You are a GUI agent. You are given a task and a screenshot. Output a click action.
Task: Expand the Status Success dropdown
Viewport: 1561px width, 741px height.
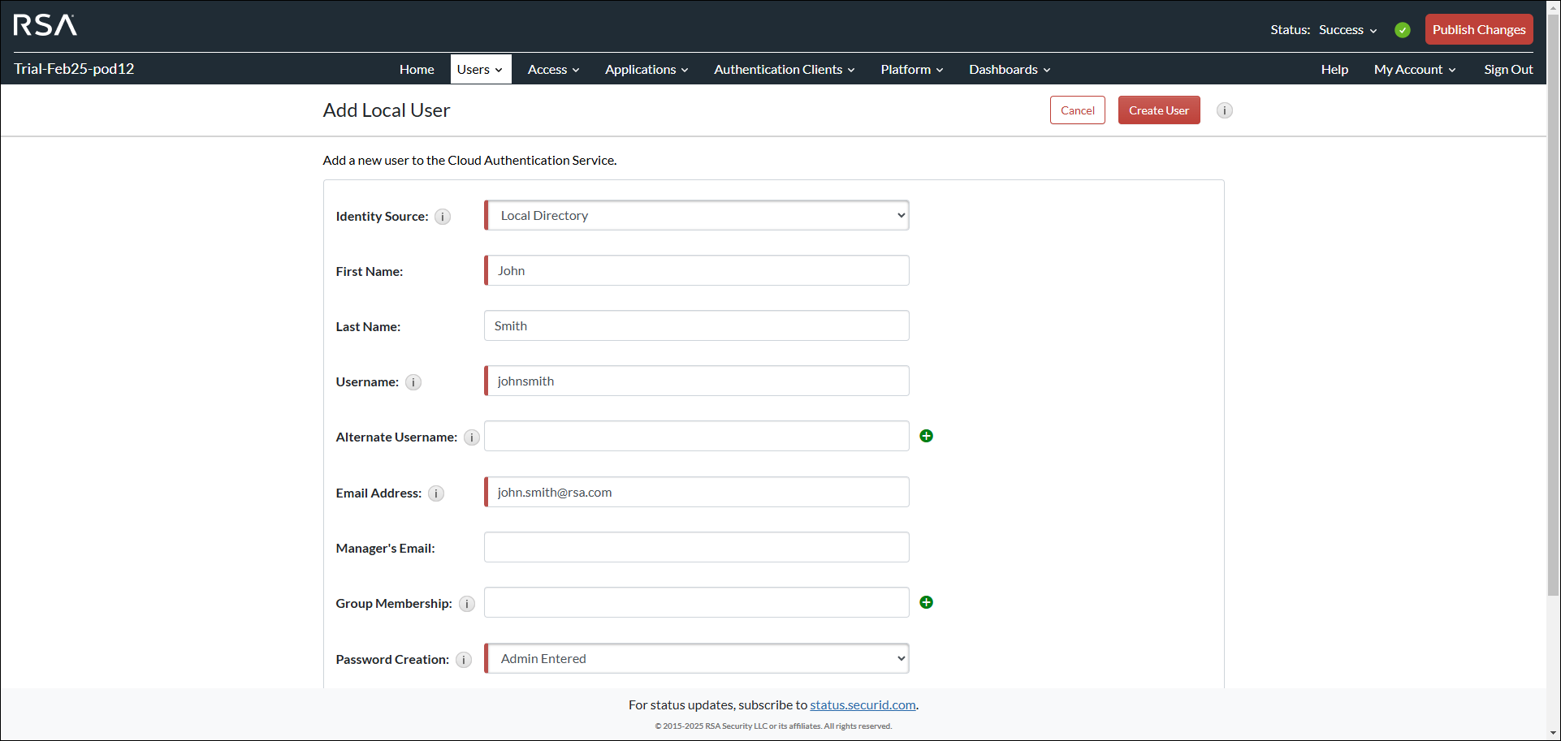tap(1347, 30)
